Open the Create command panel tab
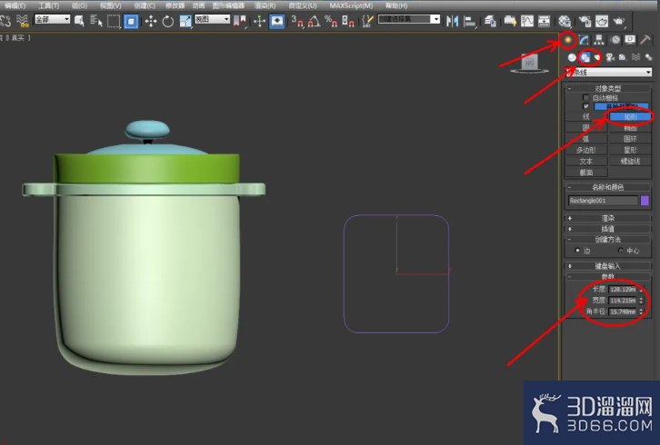 (568, 40)
